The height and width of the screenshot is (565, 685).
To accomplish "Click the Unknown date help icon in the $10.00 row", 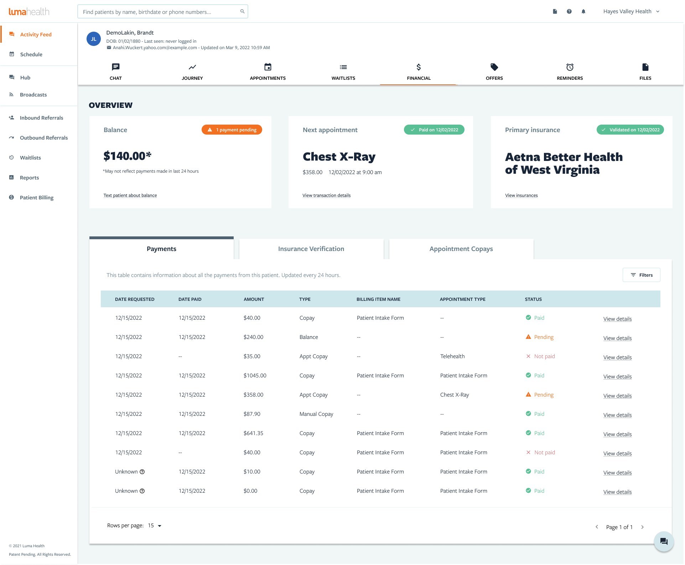I will (x=142, y=472).
